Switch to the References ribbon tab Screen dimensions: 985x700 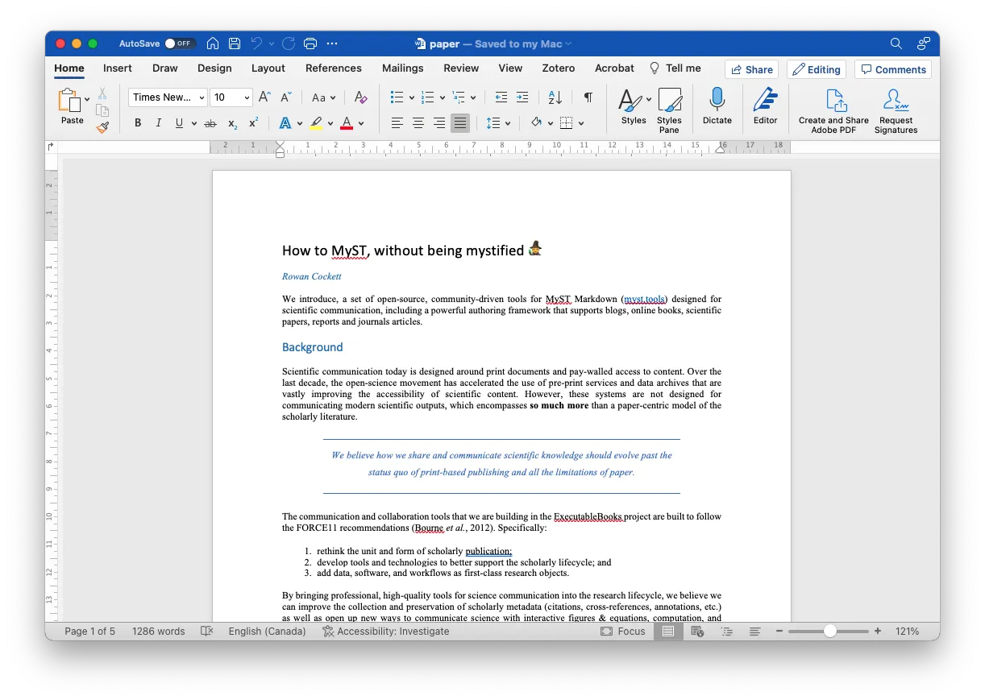333,68
